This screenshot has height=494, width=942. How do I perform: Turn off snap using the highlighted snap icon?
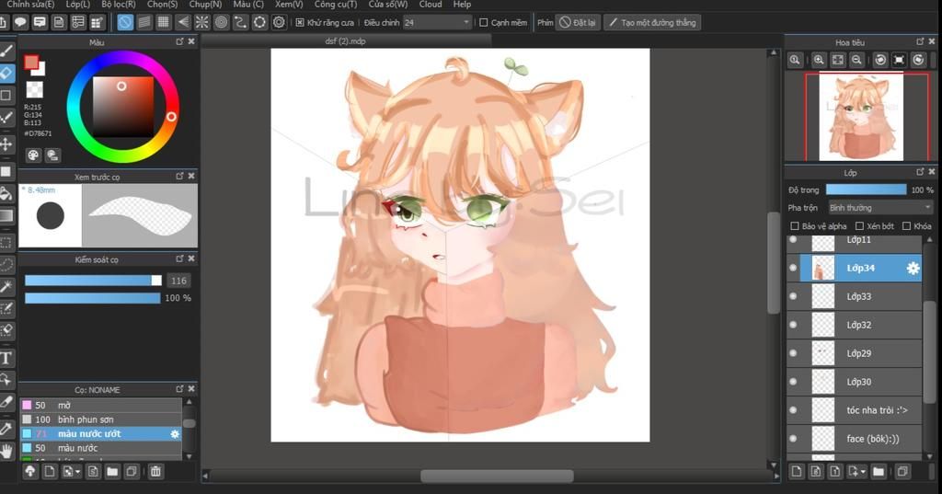[x=125, y=22]
